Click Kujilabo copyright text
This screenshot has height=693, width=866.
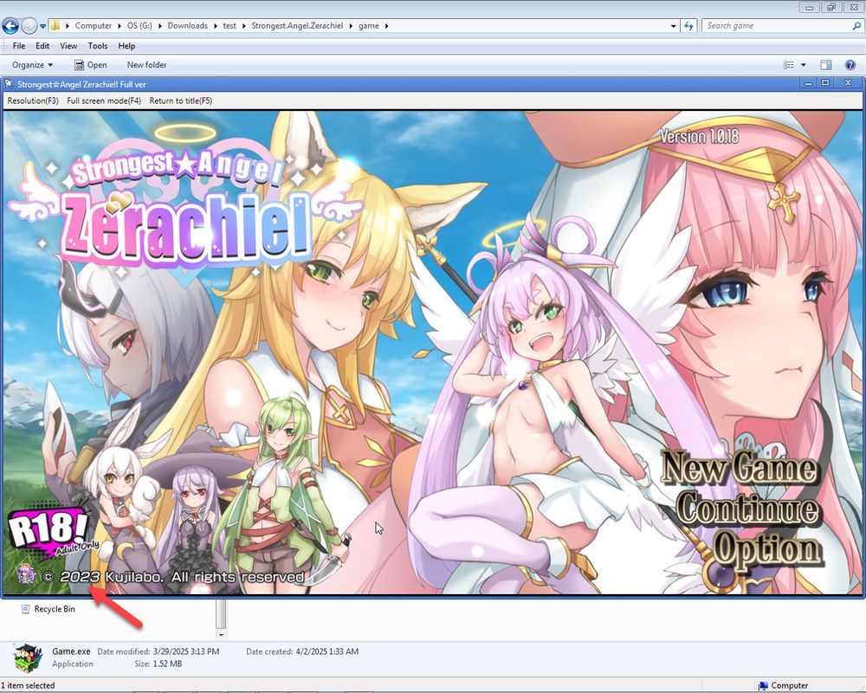click(x=174, y=577)
